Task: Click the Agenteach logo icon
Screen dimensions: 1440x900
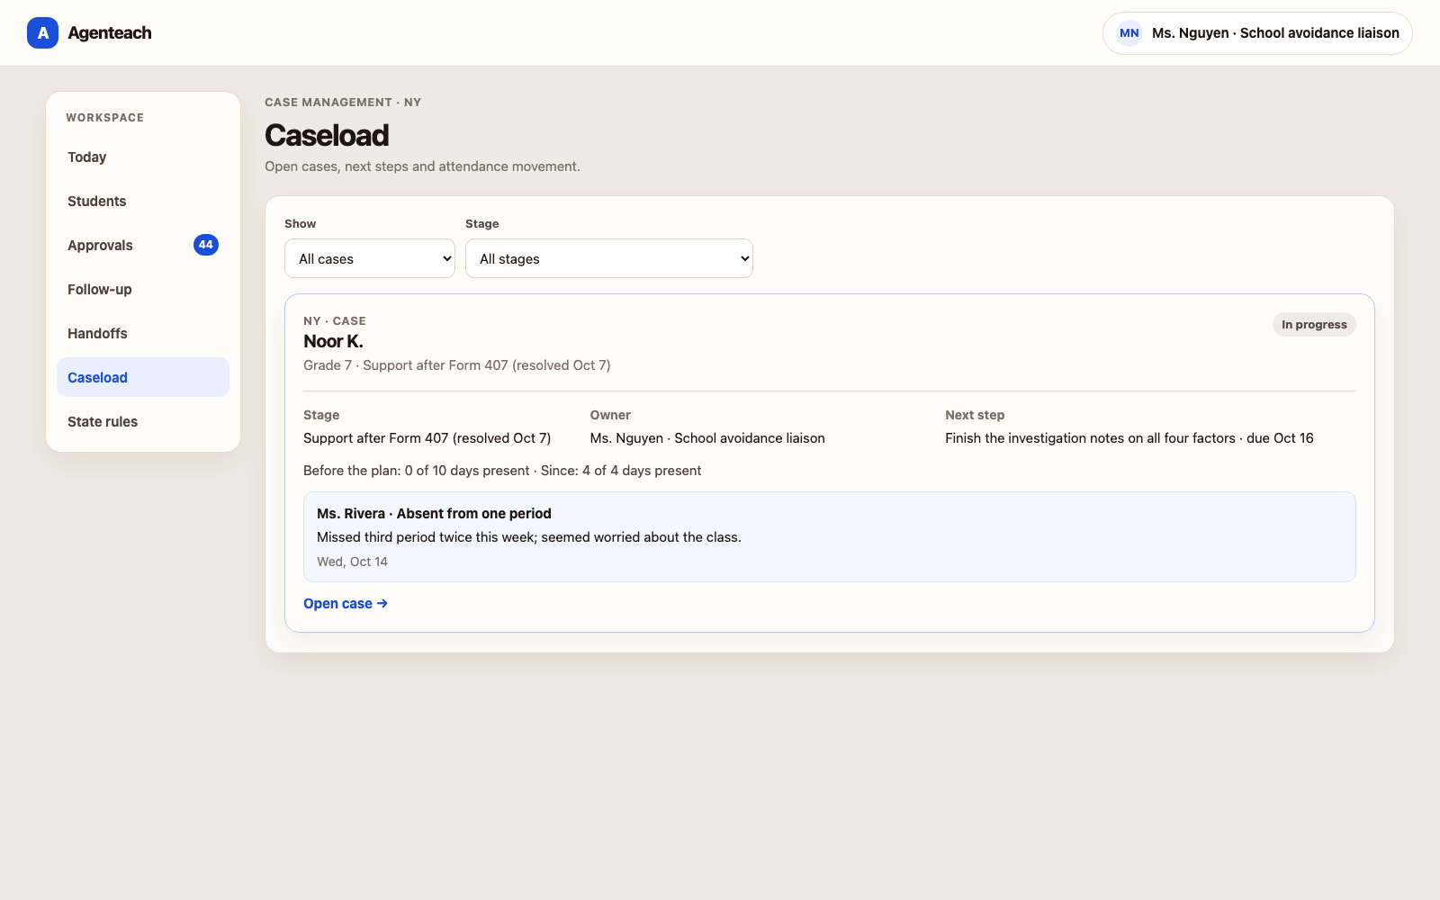Action: [x=42, y=33]
